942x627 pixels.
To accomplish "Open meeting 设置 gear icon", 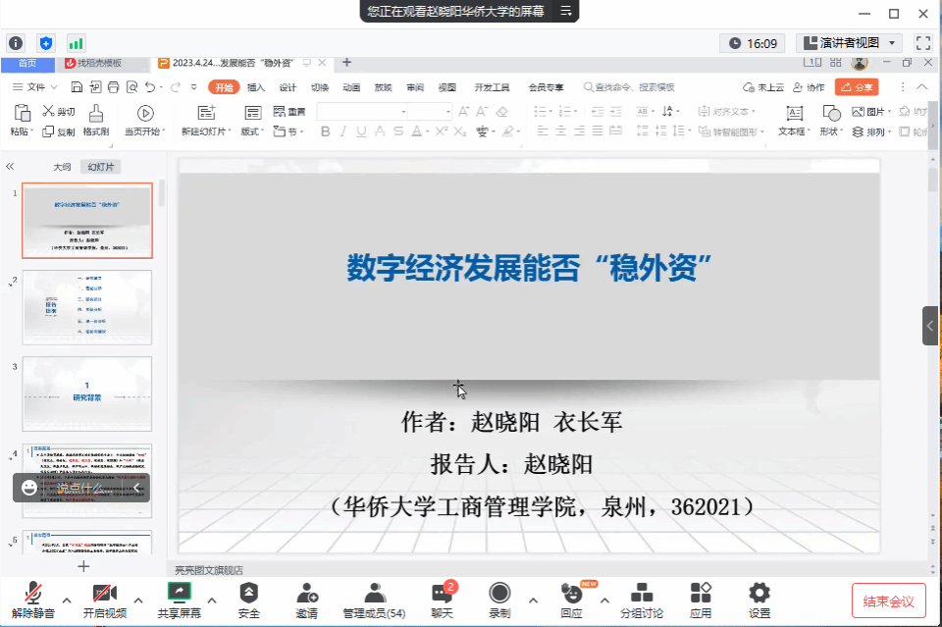I will point(759,600).
